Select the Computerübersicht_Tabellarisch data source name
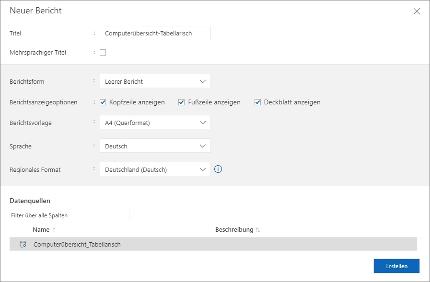The height and width of the screenshot is (282, 430). pyautogui.click(x=77, y=244)
